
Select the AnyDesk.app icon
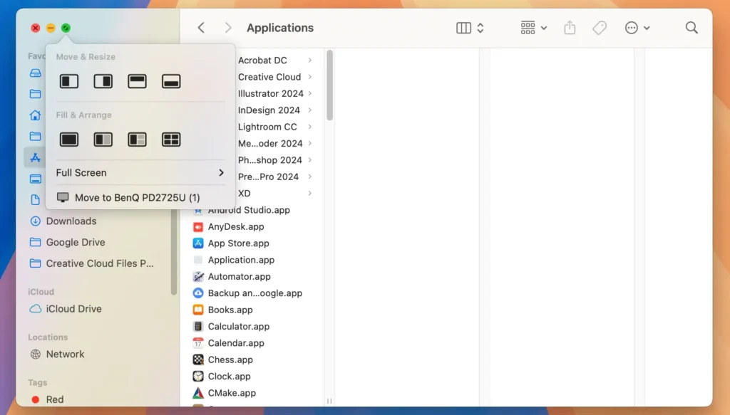click(198, 227)
